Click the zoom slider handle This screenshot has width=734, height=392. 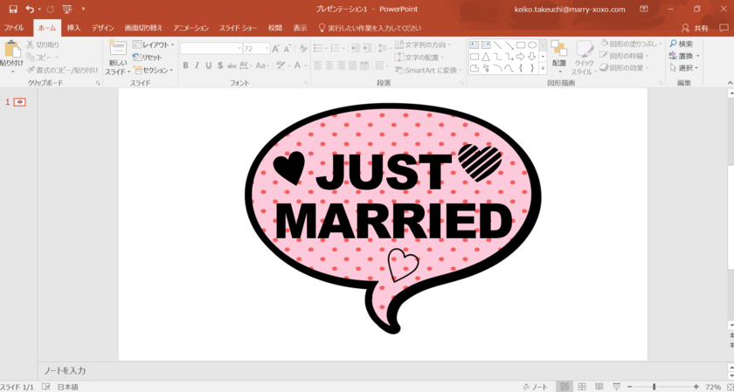[x=654, y=386]
